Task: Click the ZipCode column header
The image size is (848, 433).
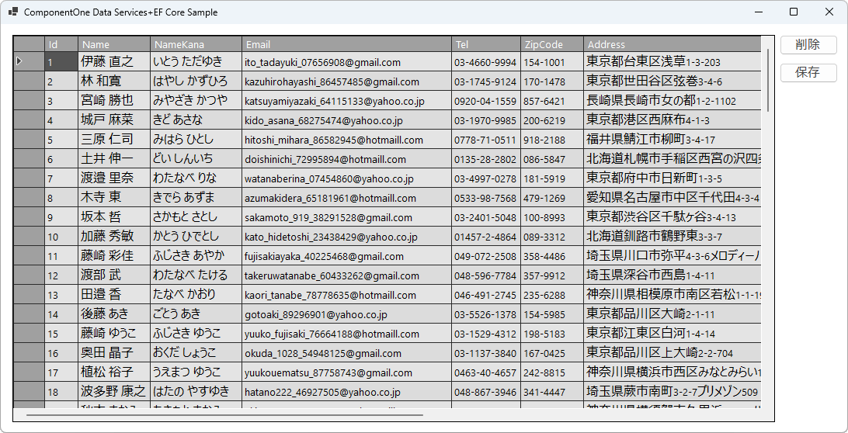Action: tap(551, 44)
